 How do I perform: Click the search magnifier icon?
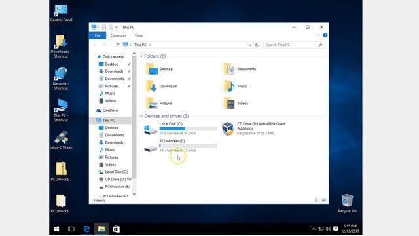pyautogui.click(x=321, y=45)
